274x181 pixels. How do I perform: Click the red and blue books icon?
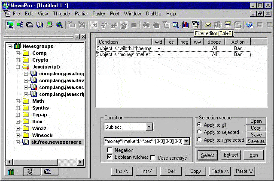coord(186,25)
